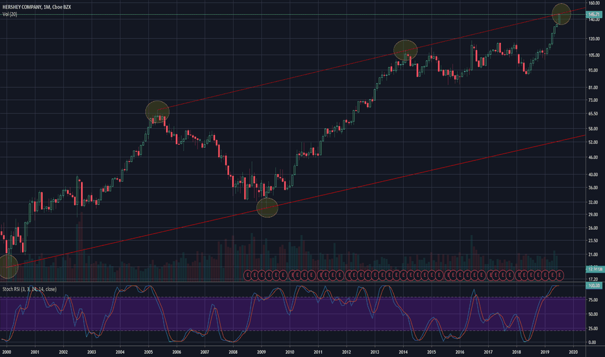Click the 50.00 Stoch RSI axis label
Screen dimensions: 605x357
[593, 315]
